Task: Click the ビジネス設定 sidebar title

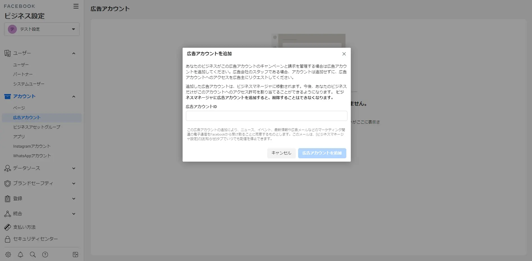Action: click(x=24, y=16)
